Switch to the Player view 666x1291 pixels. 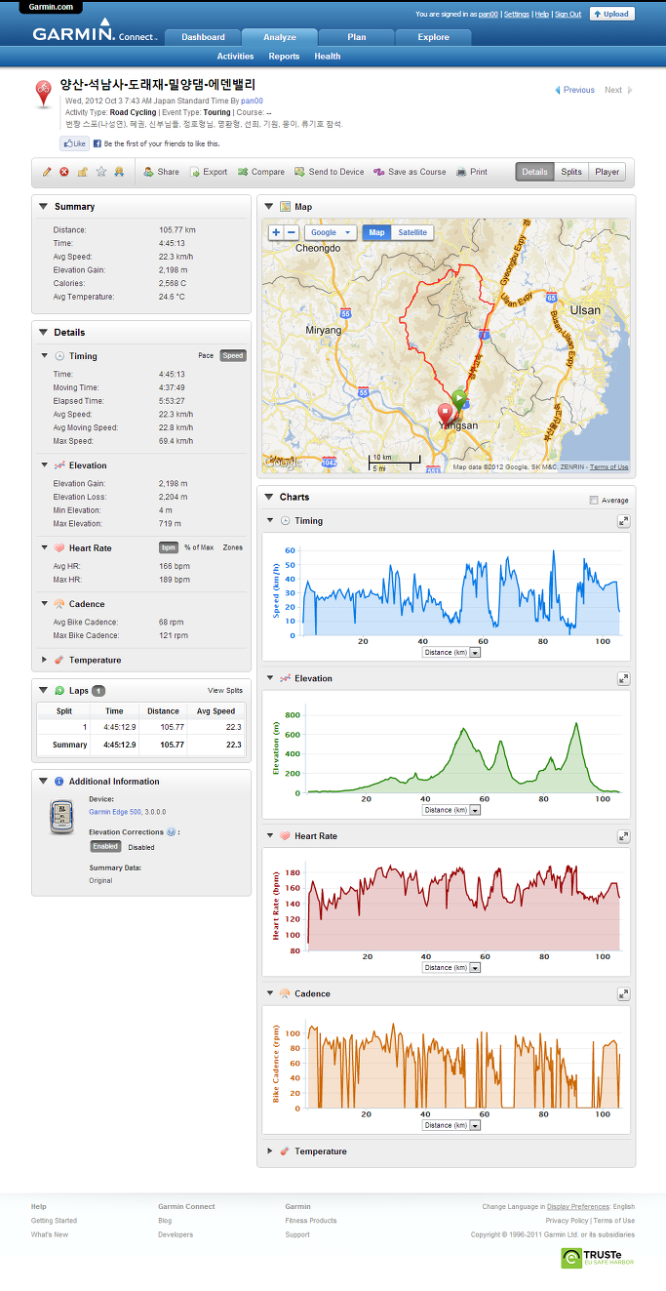(607, 172)
